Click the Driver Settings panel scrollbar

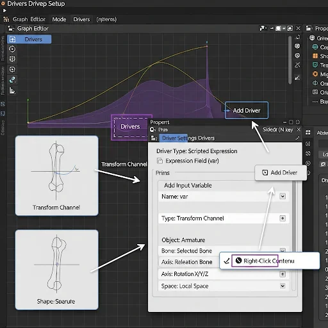(x=294, y=235)
